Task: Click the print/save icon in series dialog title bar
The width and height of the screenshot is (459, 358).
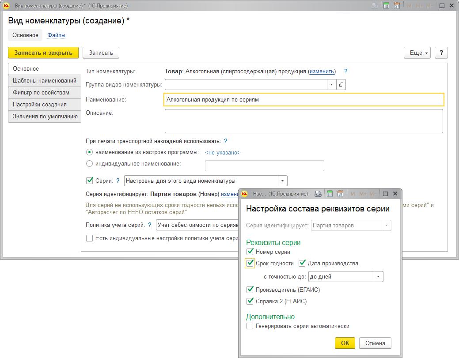Action: [x=318, y=194]
